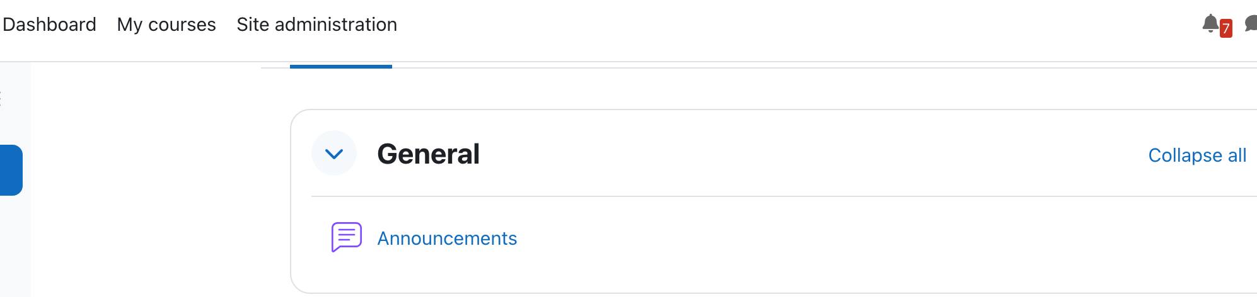Toggle the General section circle button
The width and height of the screenshot is (1257, 297).
[334, 153]
